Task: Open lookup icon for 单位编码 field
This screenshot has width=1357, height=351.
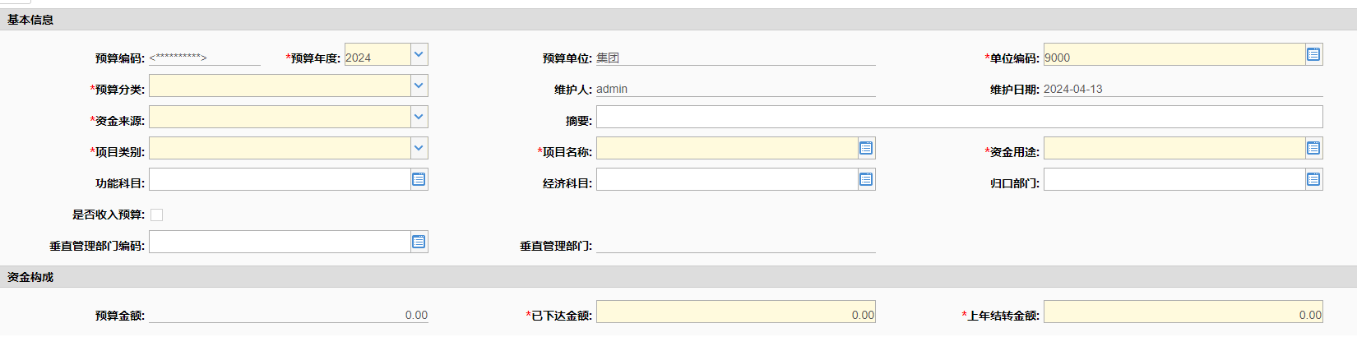Action: (x=1313, y=54)
